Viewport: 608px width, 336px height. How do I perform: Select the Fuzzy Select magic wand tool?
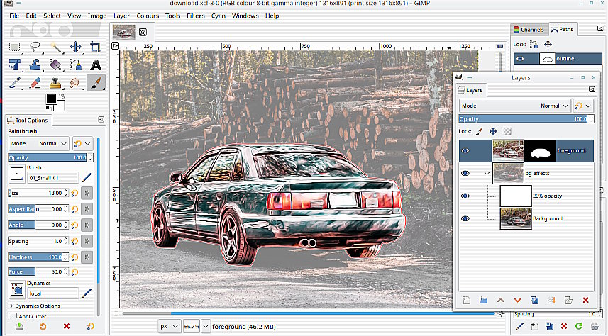point(55,47)
